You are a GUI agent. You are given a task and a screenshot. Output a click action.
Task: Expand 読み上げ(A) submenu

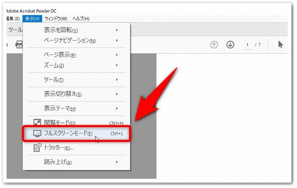[x=76, y=162]
